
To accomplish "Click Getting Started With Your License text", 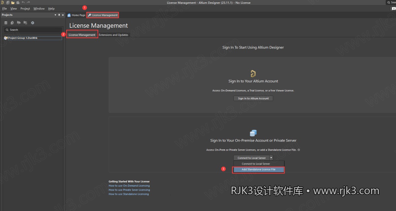I will 129,181.
